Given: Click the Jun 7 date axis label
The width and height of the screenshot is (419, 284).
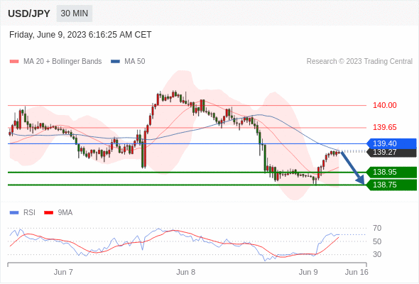Looking at the screenshot, I should coord(63,272).
